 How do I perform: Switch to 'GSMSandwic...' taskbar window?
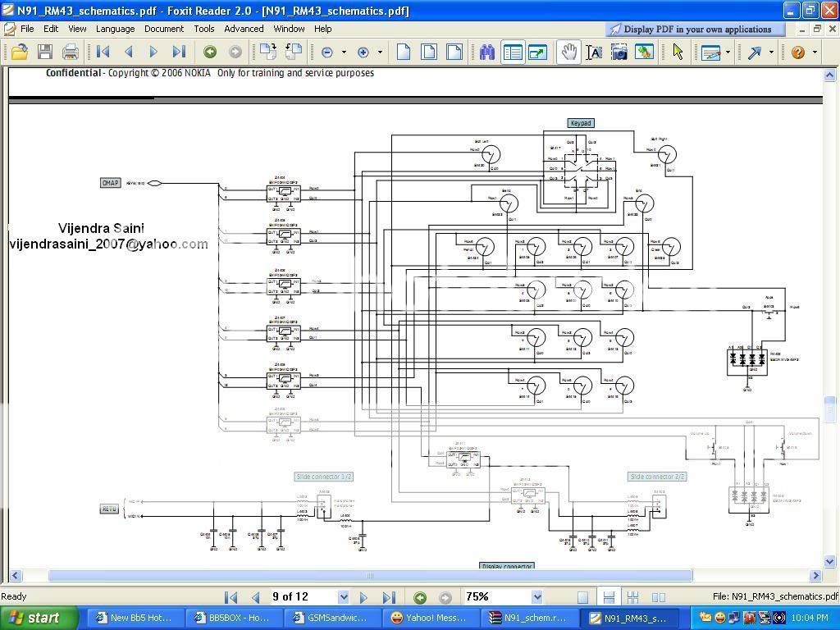coord(333,619)
